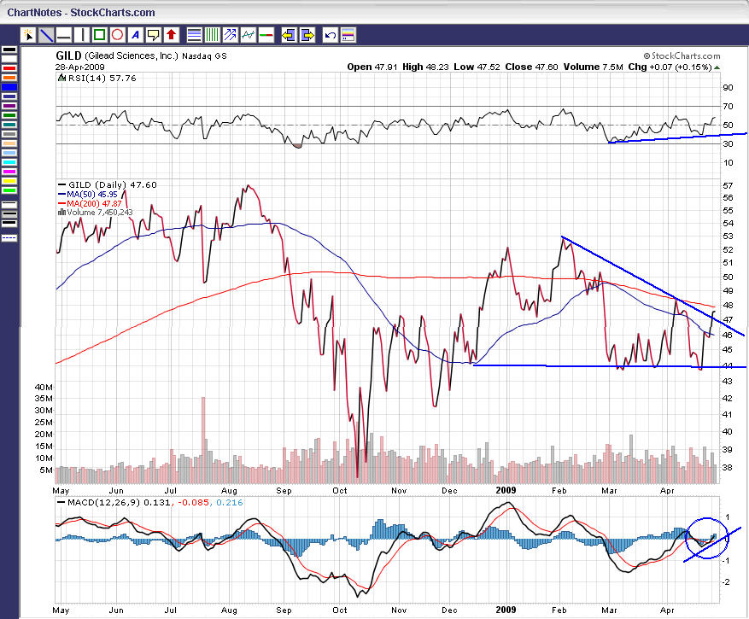Choose the vertical cycle lines tool
This screenshot has width=749, height=619.
click(x=212, y=35)
